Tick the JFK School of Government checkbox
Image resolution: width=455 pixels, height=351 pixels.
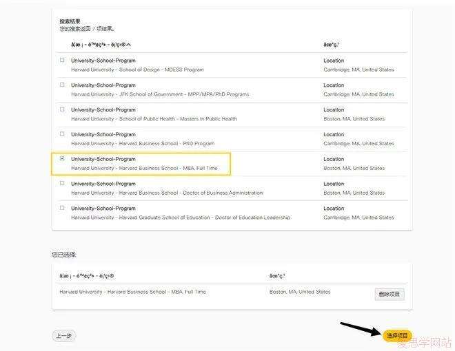click(62, 85)
